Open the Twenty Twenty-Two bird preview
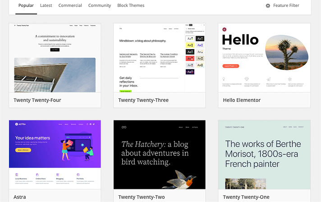Viewport: 321px width, 202px height. [x=160, y=155]
